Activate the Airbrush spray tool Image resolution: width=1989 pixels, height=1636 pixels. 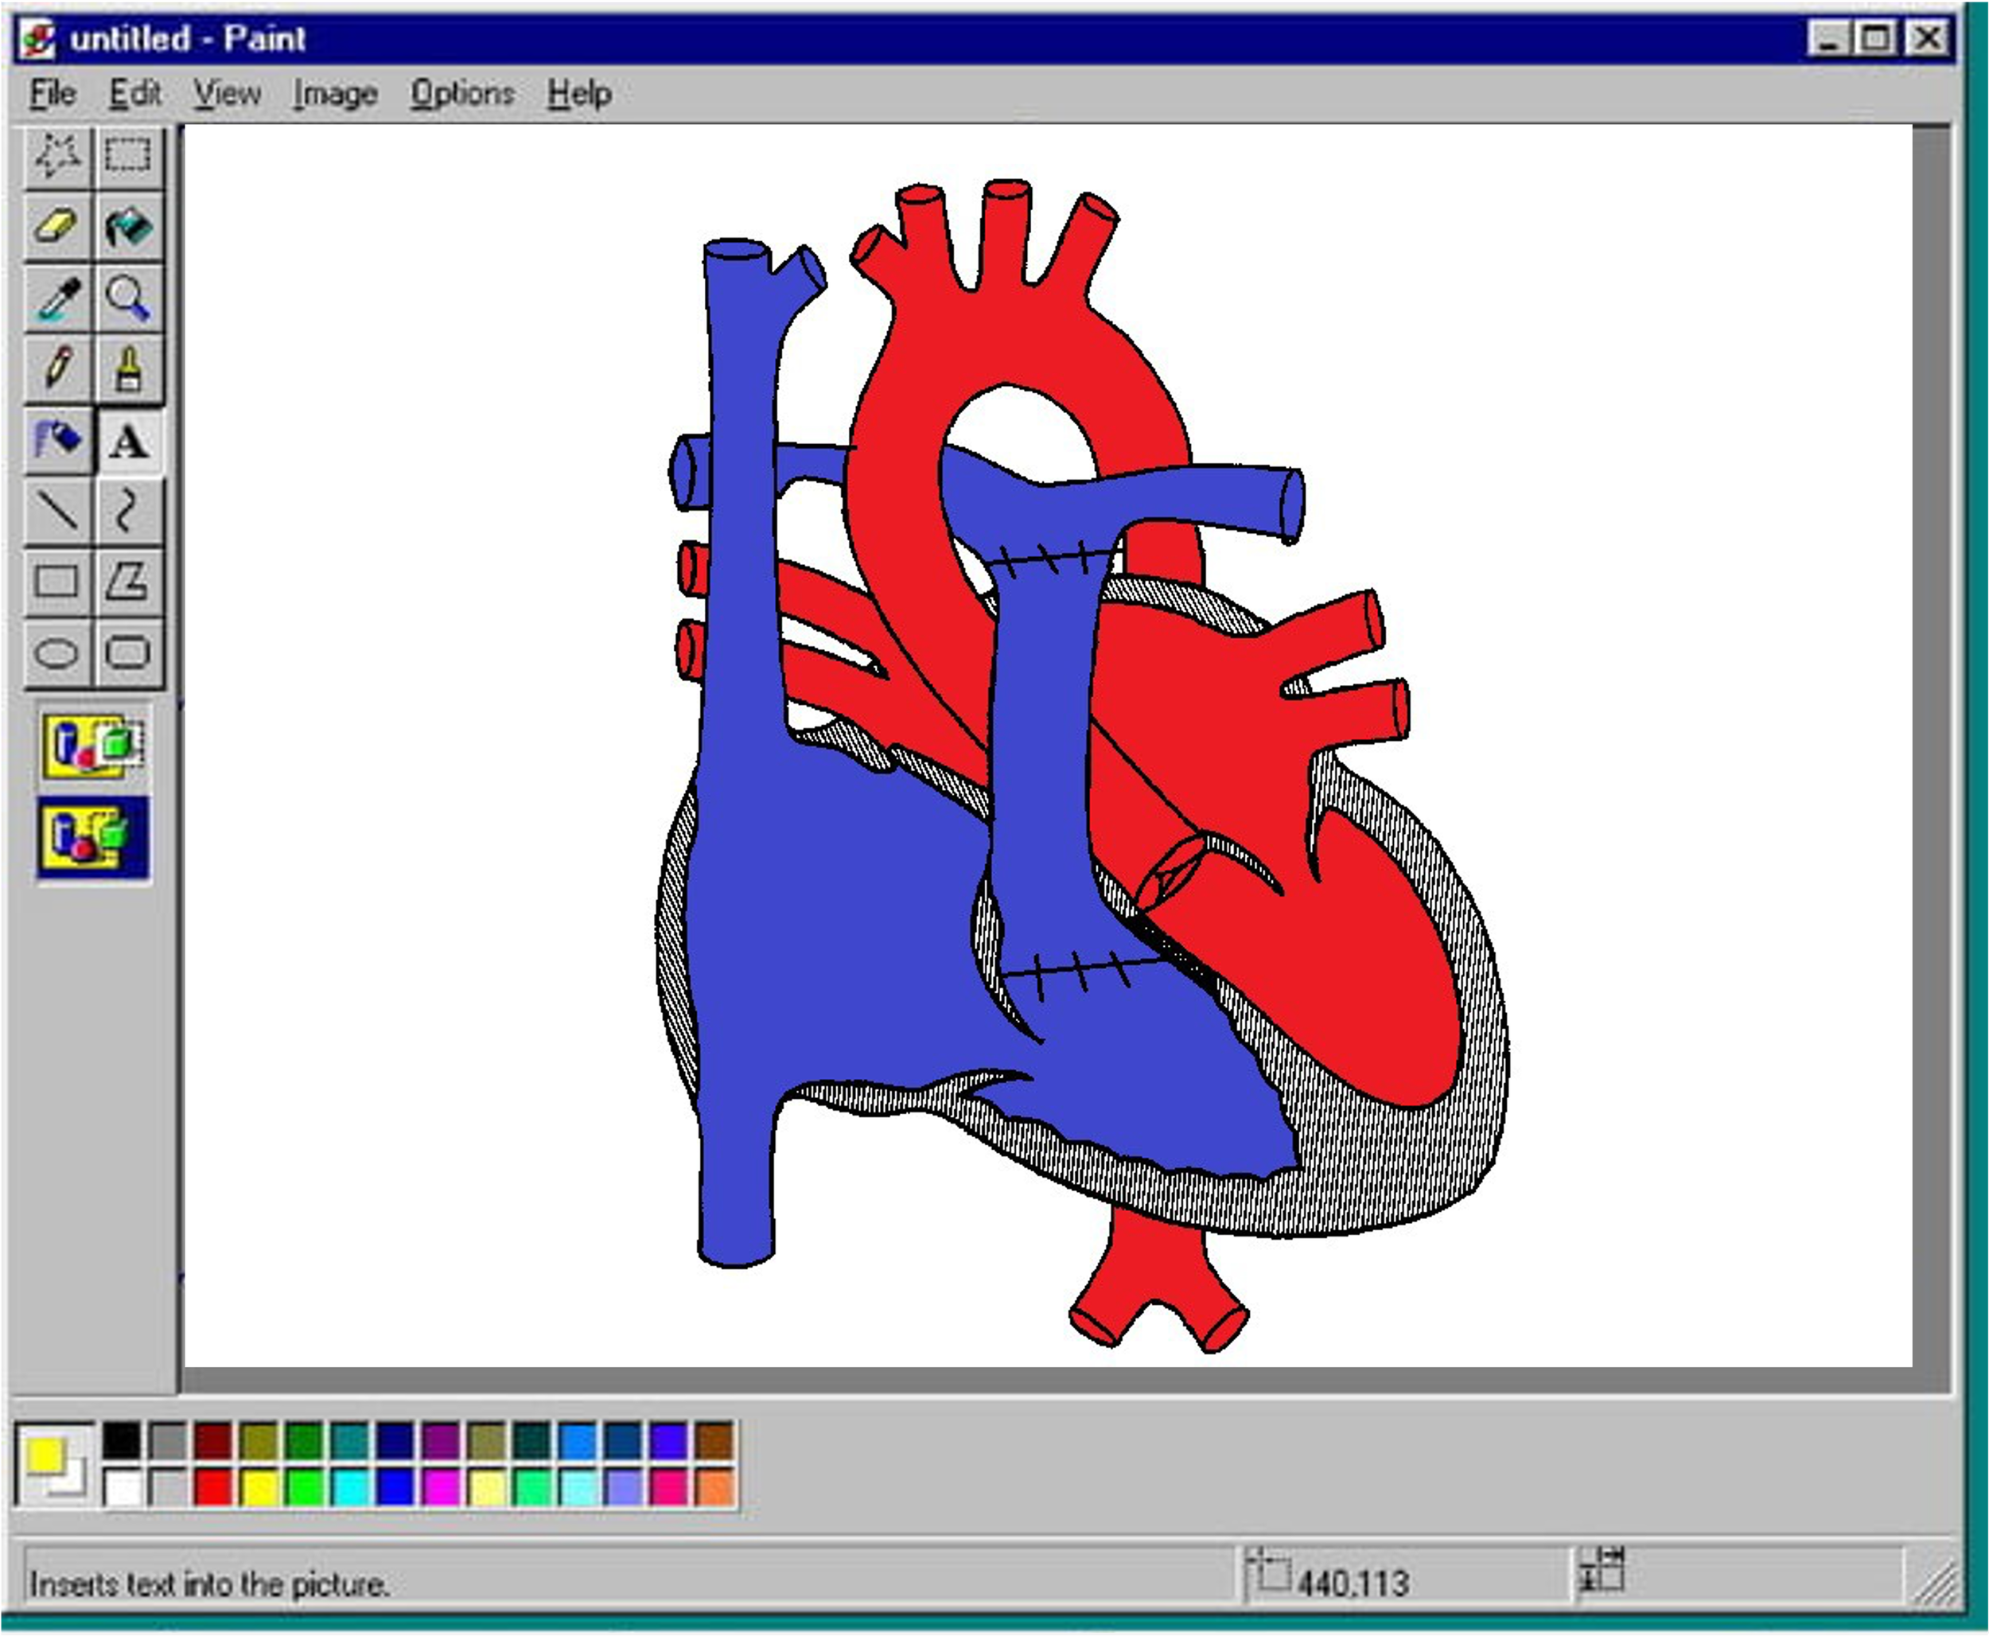(57, 440)
